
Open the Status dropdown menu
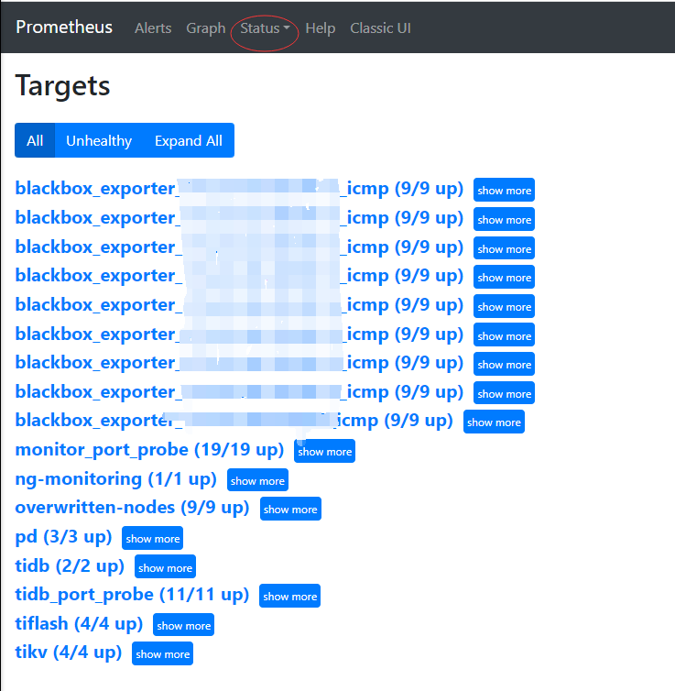click(x=265, y=28)
